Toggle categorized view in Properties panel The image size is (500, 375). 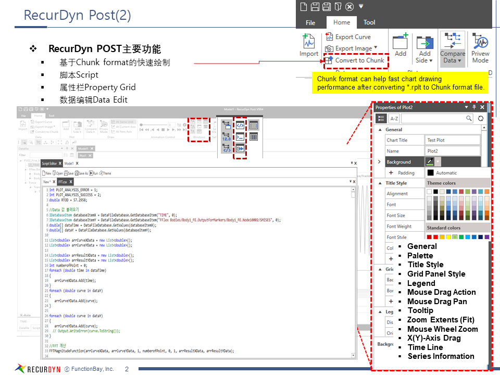click(x=381, y=119)
